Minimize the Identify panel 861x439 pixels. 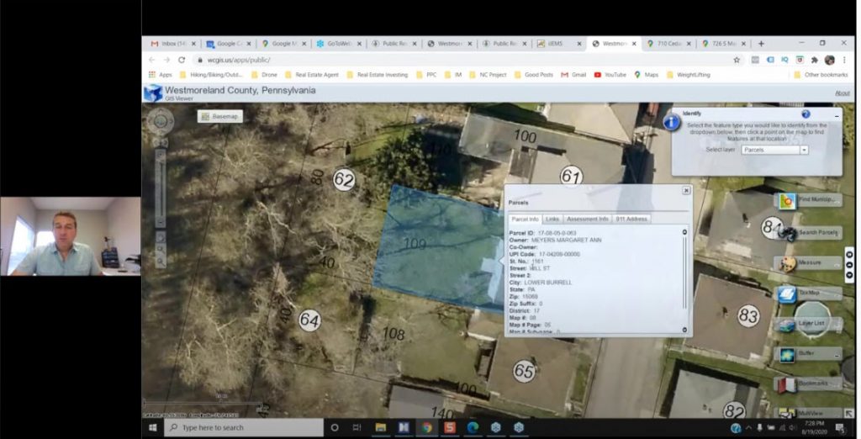click(836, 114)
